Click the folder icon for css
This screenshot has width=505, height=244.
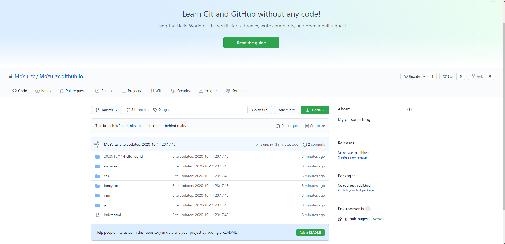click(x=98, y=176)
